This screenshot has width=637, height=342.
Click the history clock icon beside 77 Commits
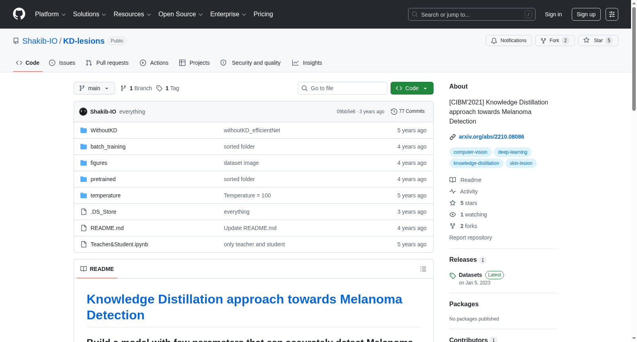[394, 112]
